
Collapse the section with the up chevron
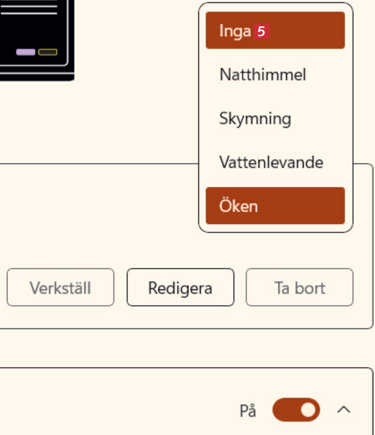click(x=344, y=410)
